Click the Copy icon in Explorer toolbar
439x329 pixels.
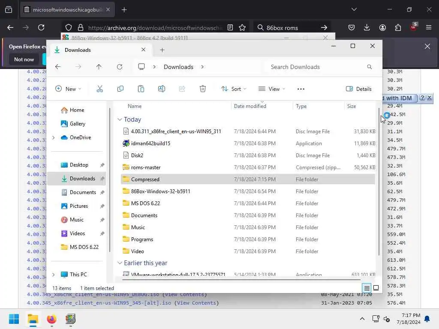pos(120,89)
